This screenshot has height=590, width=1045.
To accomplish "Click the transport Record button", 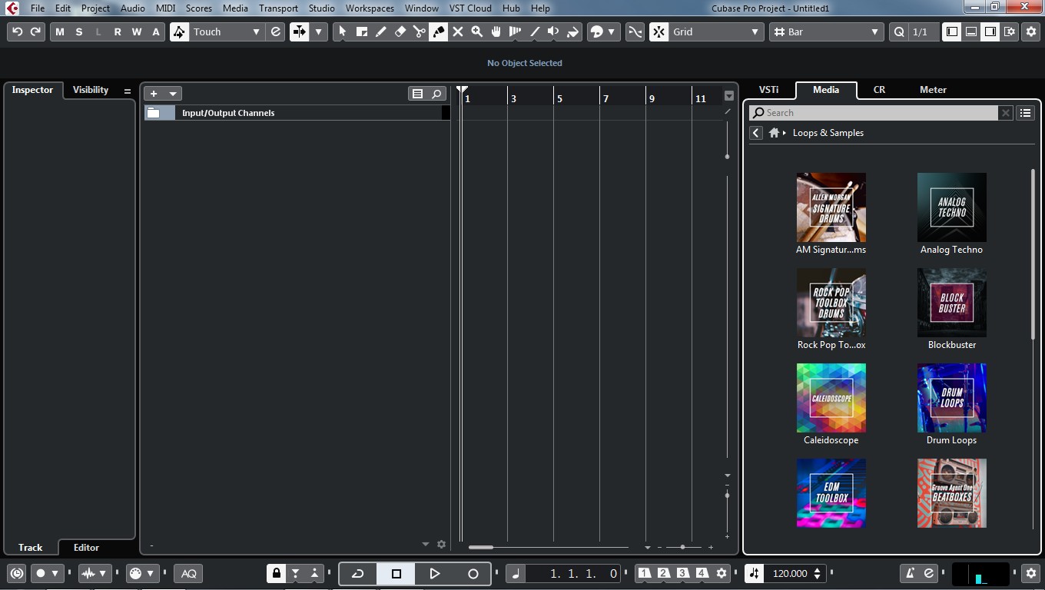I will point(473,573).
